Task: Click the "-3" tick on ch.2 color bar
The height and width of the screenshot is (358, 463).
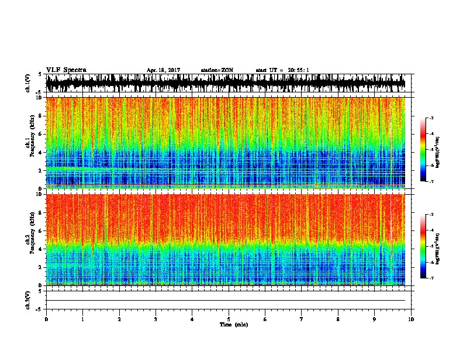Action: tap(431, 215)
